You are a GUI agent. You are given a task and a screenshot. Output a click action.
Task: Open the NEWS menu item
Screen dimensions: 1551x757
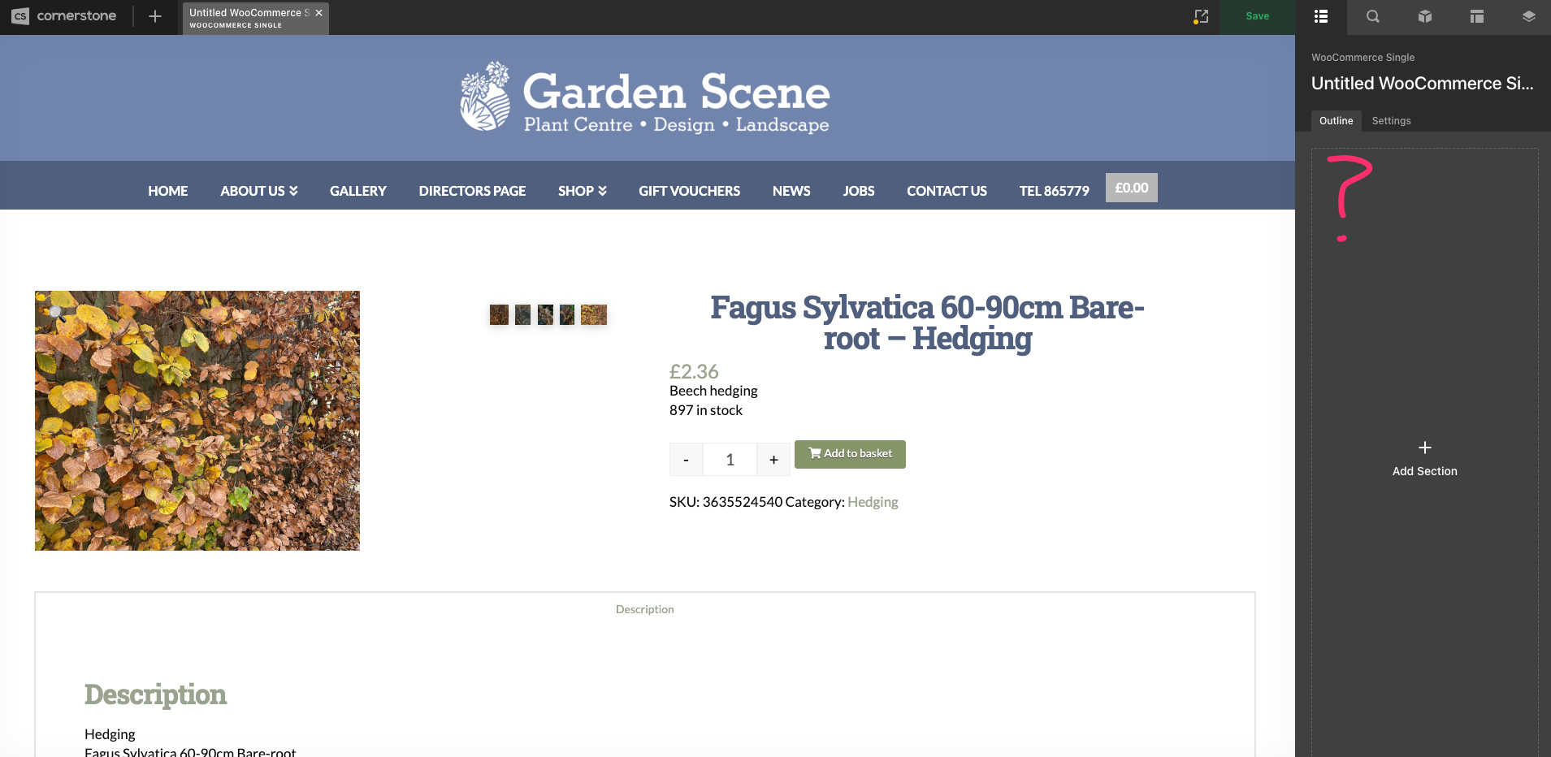click(x=791, y=191)
